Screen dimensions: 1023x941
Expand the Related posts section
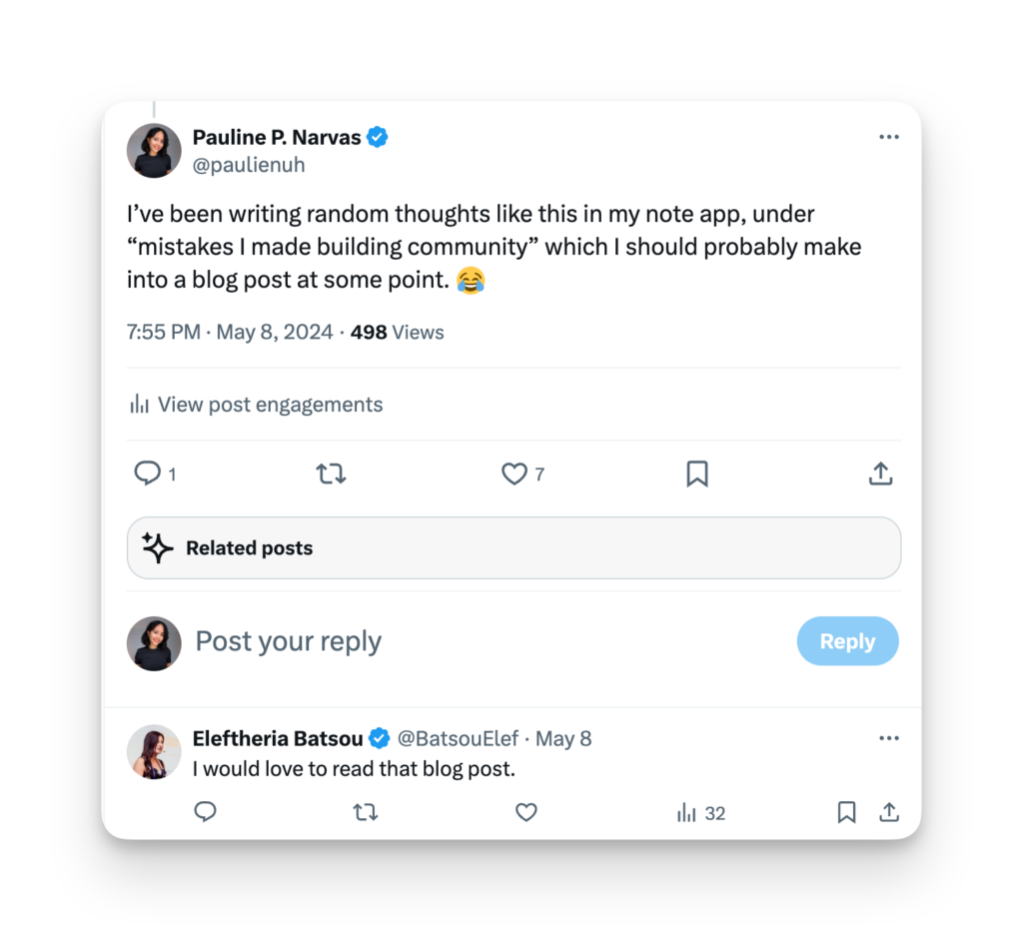pyautogui.click(x=513, y=546)
